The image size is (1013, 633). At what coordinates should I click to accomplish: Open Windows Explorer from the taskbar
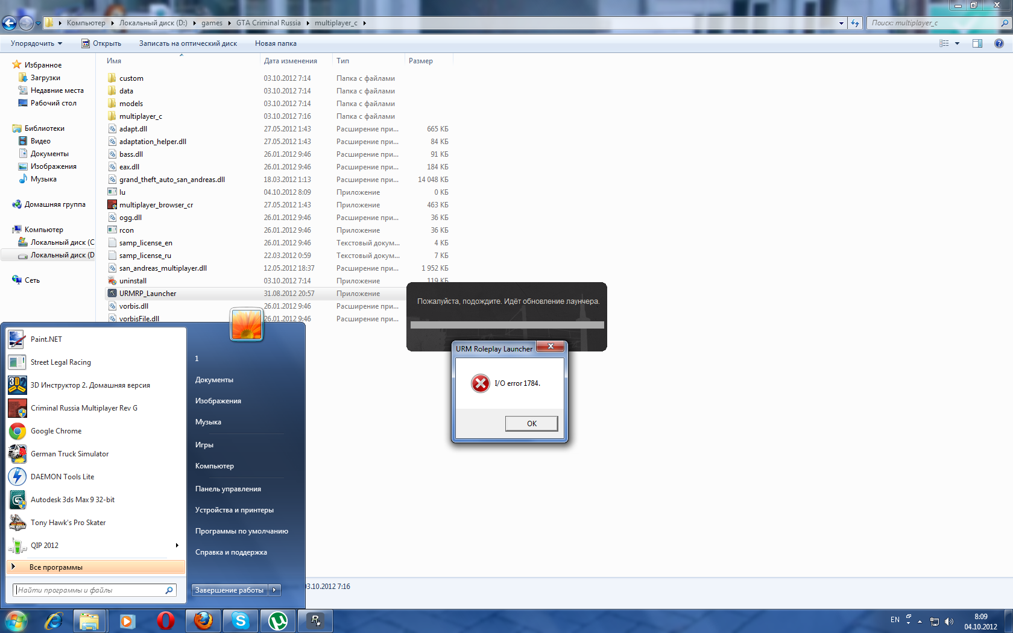tap(89, 621)
